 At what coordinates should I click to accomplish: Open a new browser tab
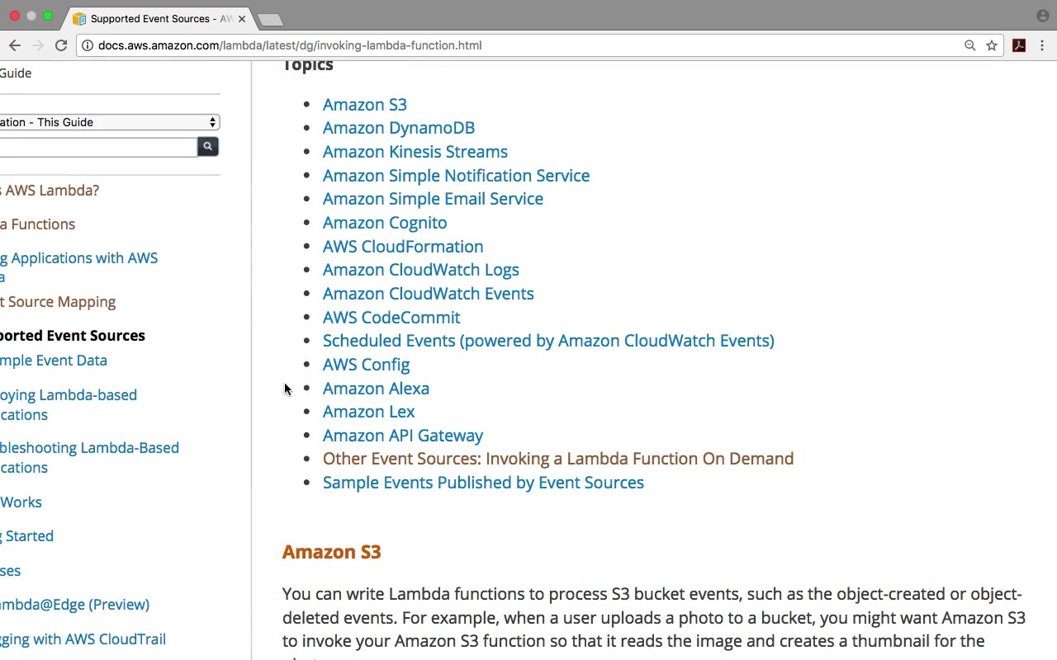pyautogui.click(x=270, y=19)
